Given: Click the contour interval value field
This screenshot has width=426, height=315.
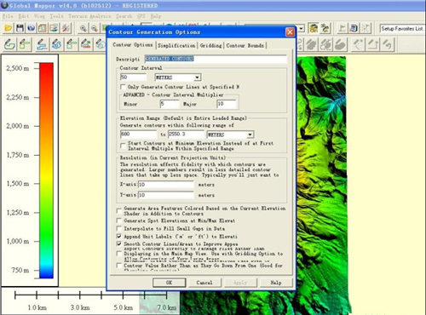Looking at the screenshot, I should [x=133, y=77].
